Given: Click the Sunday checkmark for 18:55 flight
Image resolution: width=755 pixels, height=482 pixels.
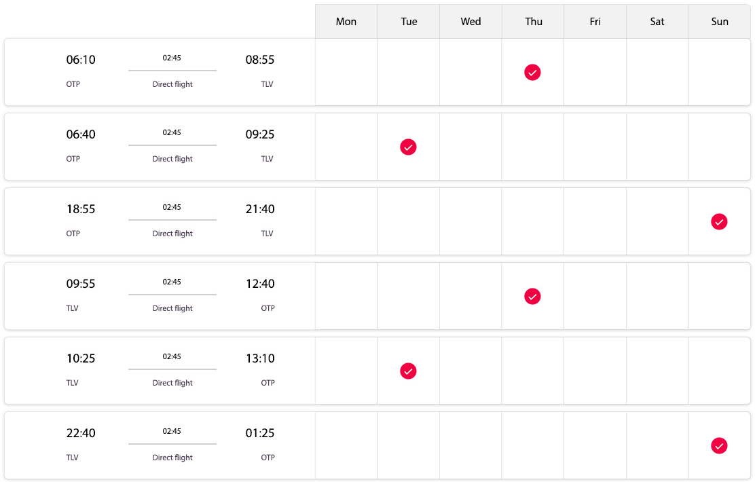Looking at the screenshot, I should pos(719,221).
